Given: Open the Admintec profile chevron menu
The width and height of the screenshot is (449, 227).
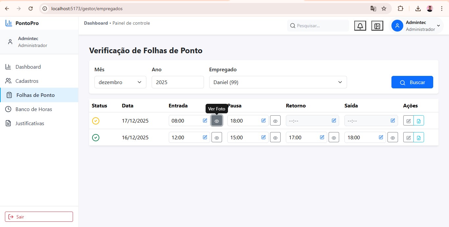Looking at the screenshot, I should [x=438, y=25].
